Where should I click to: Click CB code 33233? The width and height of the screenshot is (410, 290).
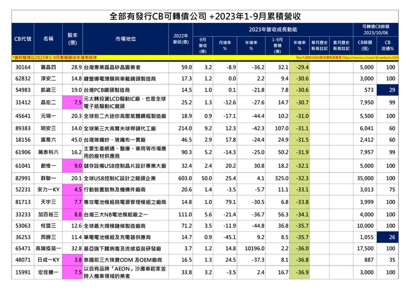point(23,215)
